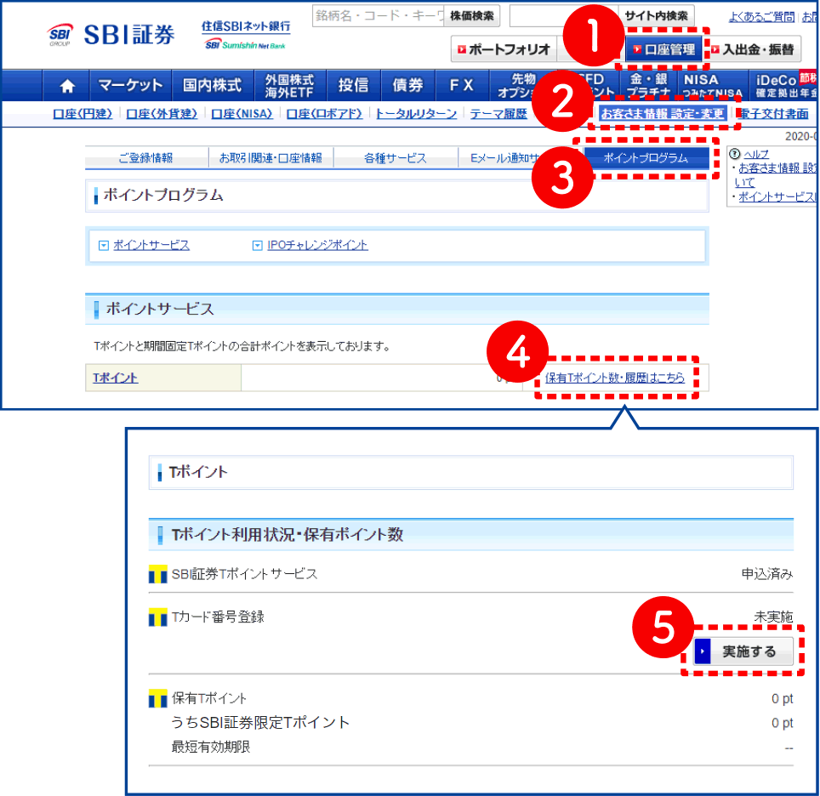Click arrow icon beside ポイントサービス link
Viewport: 820px width, 796px height.
[x=104, y=245]
